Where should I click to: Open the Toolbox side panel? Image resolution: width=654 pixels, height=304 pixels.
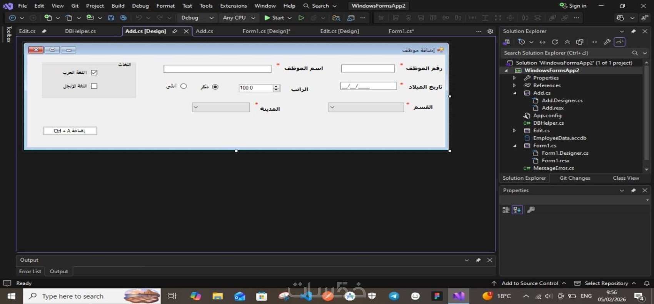tap(9, 35)
